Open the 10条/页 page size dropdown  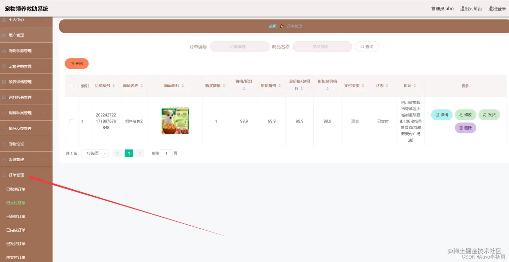pyautogui.click(x=95, y=153)
